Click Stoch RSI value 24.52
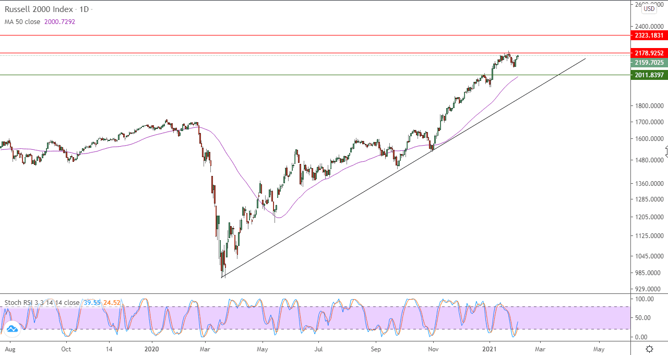 pyautogui.click(x=112, y=302)
